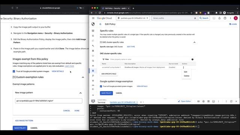240x135 pixels.
Task: Toggle Trust all Google-provided system images in console
Action: click(x=101, y=86)
